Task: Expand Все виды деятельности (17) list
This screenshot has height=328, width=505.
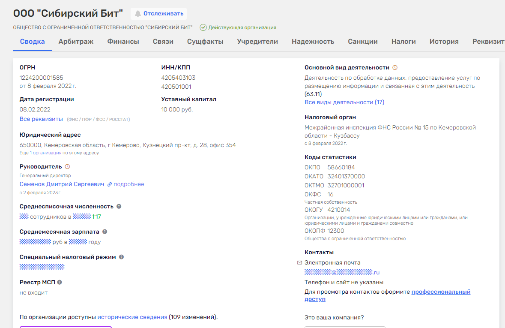Action: tap(344, 102)
